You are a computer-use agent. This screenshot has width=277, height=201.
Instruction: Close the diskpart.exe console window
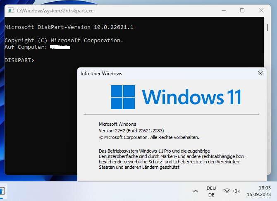point(261,11)
